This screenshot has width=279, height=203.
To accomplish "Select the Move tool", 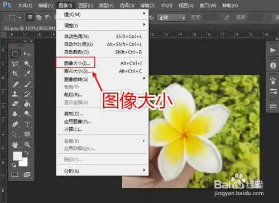I will point(27,54).
